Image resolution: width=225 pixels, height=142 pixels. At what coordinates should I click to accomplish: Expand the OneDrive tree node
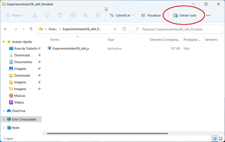(x=3, y=111)
